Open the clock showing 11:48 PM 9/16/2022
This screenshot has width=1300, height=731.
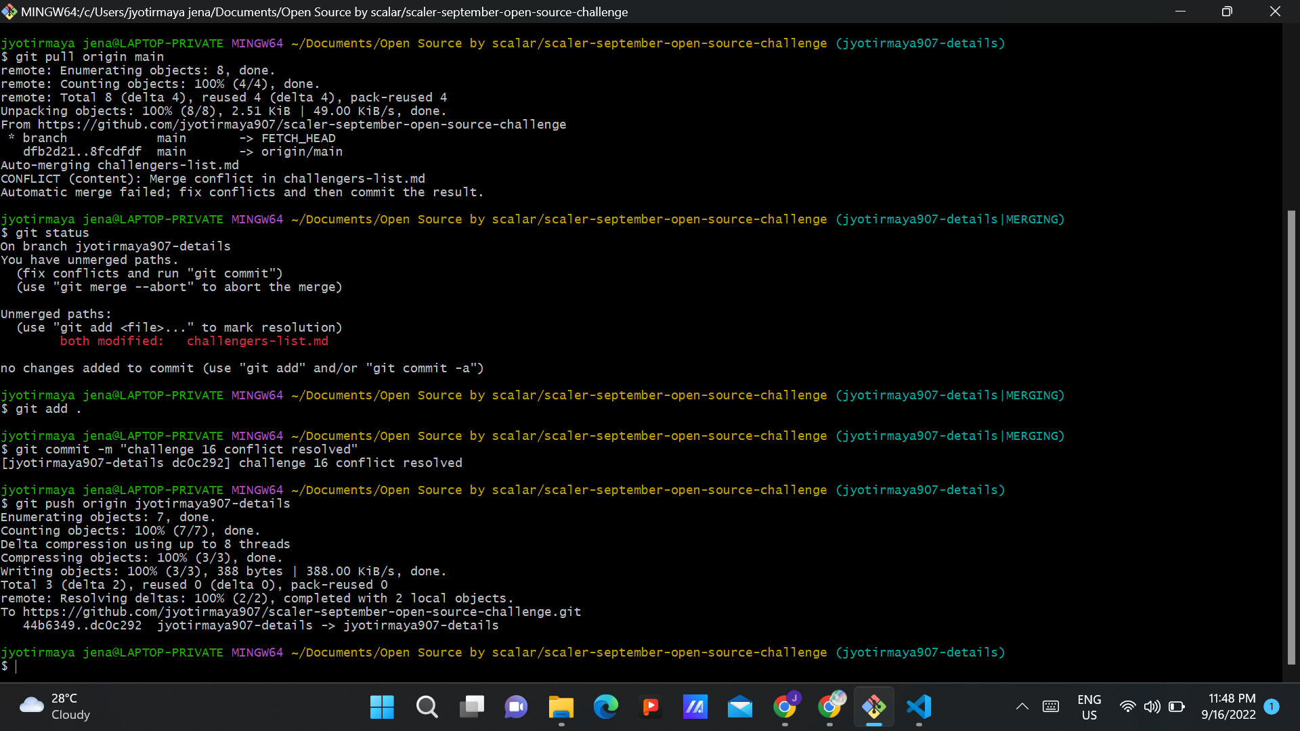click(1228, 707)
